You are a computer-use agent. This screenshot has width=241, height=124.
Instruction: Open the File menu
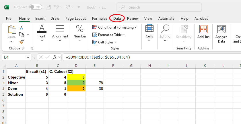9,18
